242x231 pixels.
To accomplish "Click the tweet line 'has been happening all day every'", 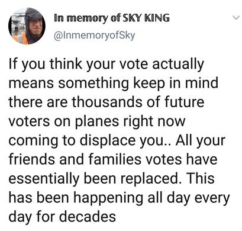I will point(119,198).
